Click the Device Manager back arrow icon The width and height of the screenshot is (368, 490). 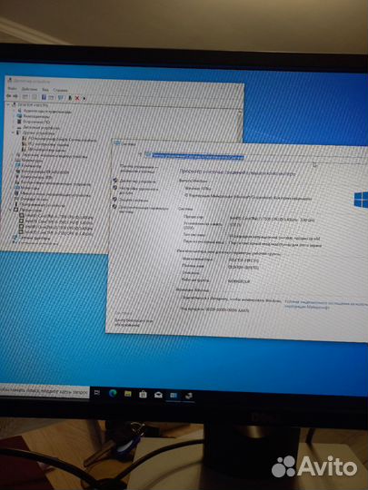tap(9, 96)
